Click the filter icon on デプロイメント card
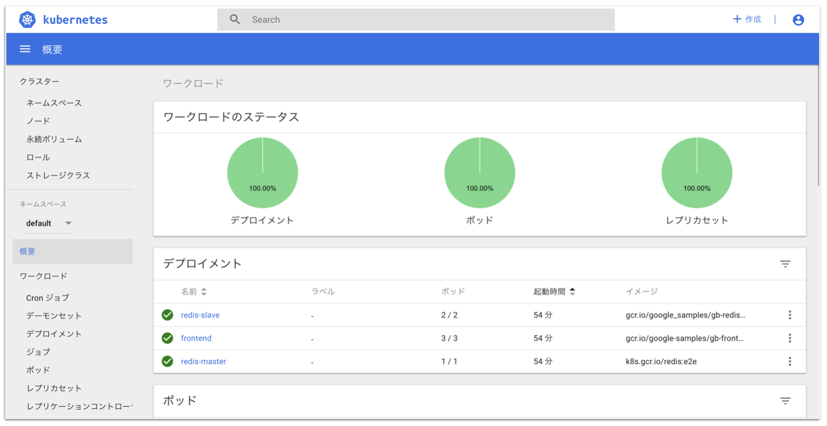Screen dimensions: 827x426 pos(785,264)
